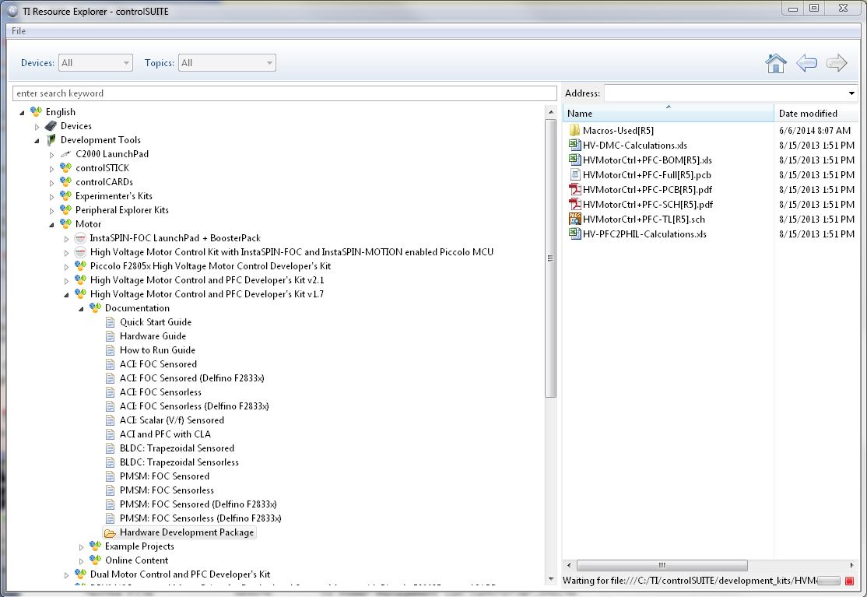Click the tree panel vertical scrollbar thumb
The height and width of the screenshot is (597, 867).
click(550, 258)
